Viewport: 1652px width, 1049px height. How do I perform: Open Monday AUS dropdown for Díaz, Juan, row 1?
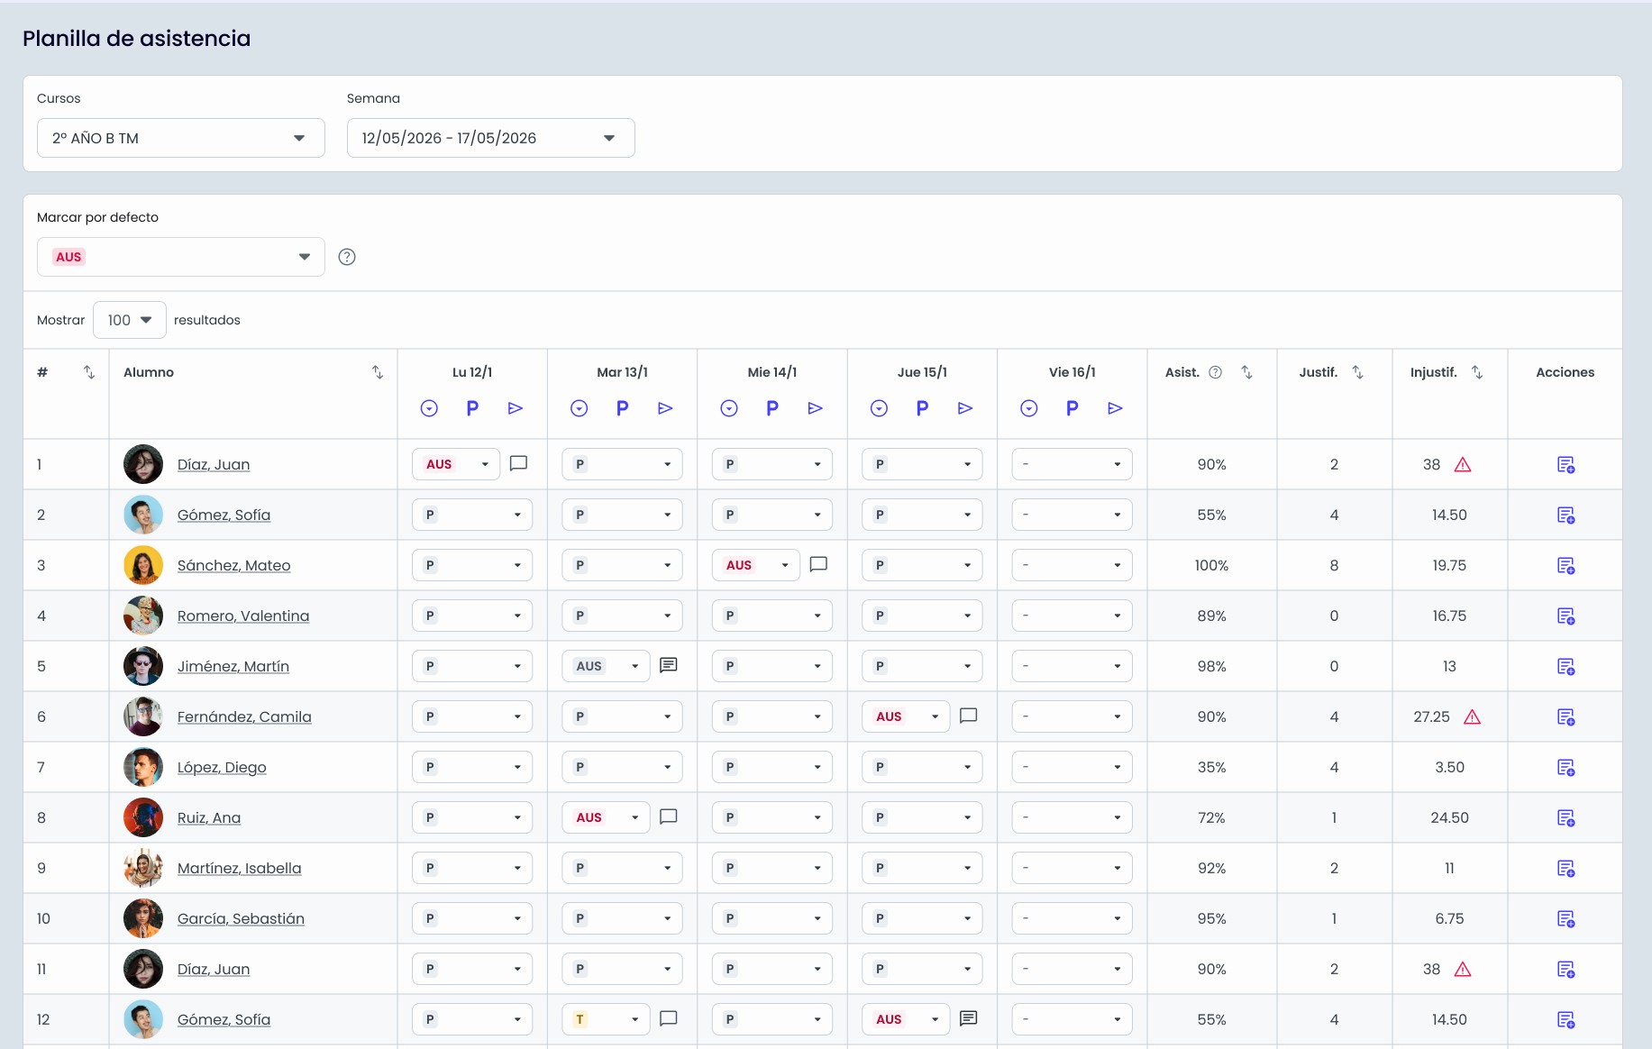pos(456,464)
